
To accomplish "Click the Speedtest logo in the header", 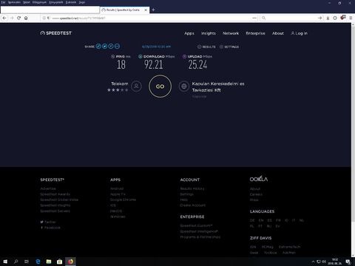I will coord(56,33).
